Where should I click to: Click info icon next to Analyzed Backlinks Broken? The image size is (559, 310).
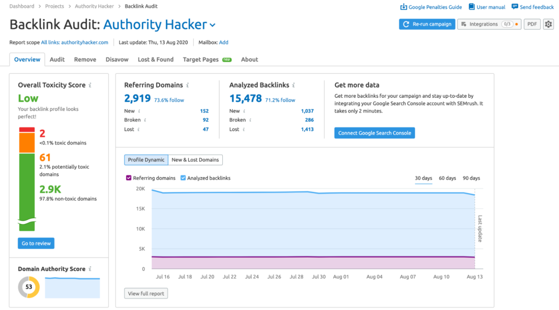[250, 120]
